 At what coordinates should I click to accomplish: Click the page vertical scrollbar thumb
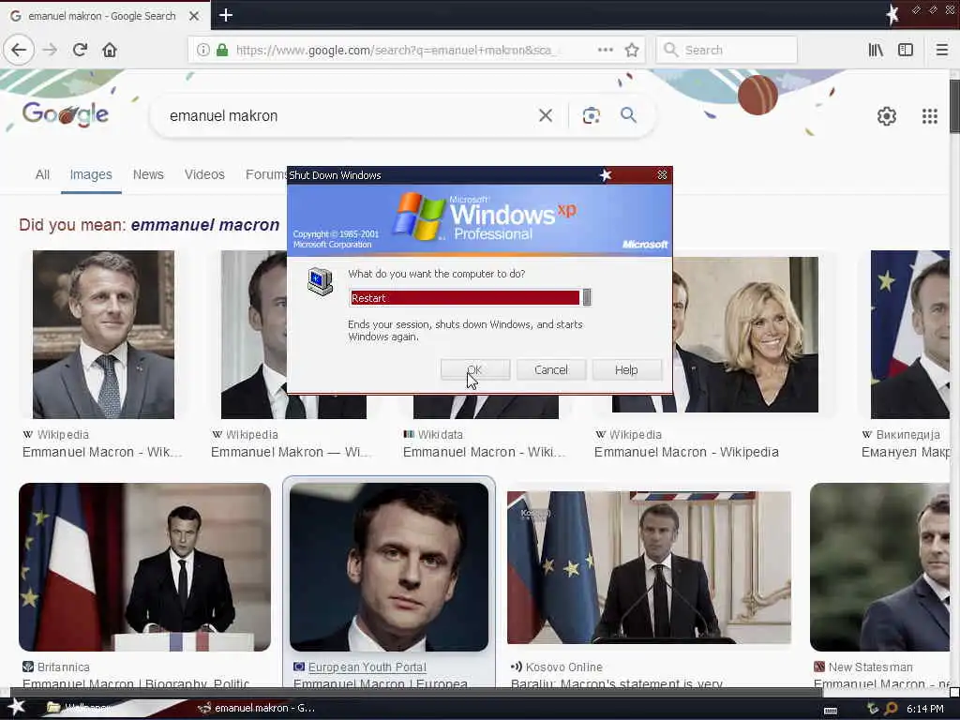[954, 105]
